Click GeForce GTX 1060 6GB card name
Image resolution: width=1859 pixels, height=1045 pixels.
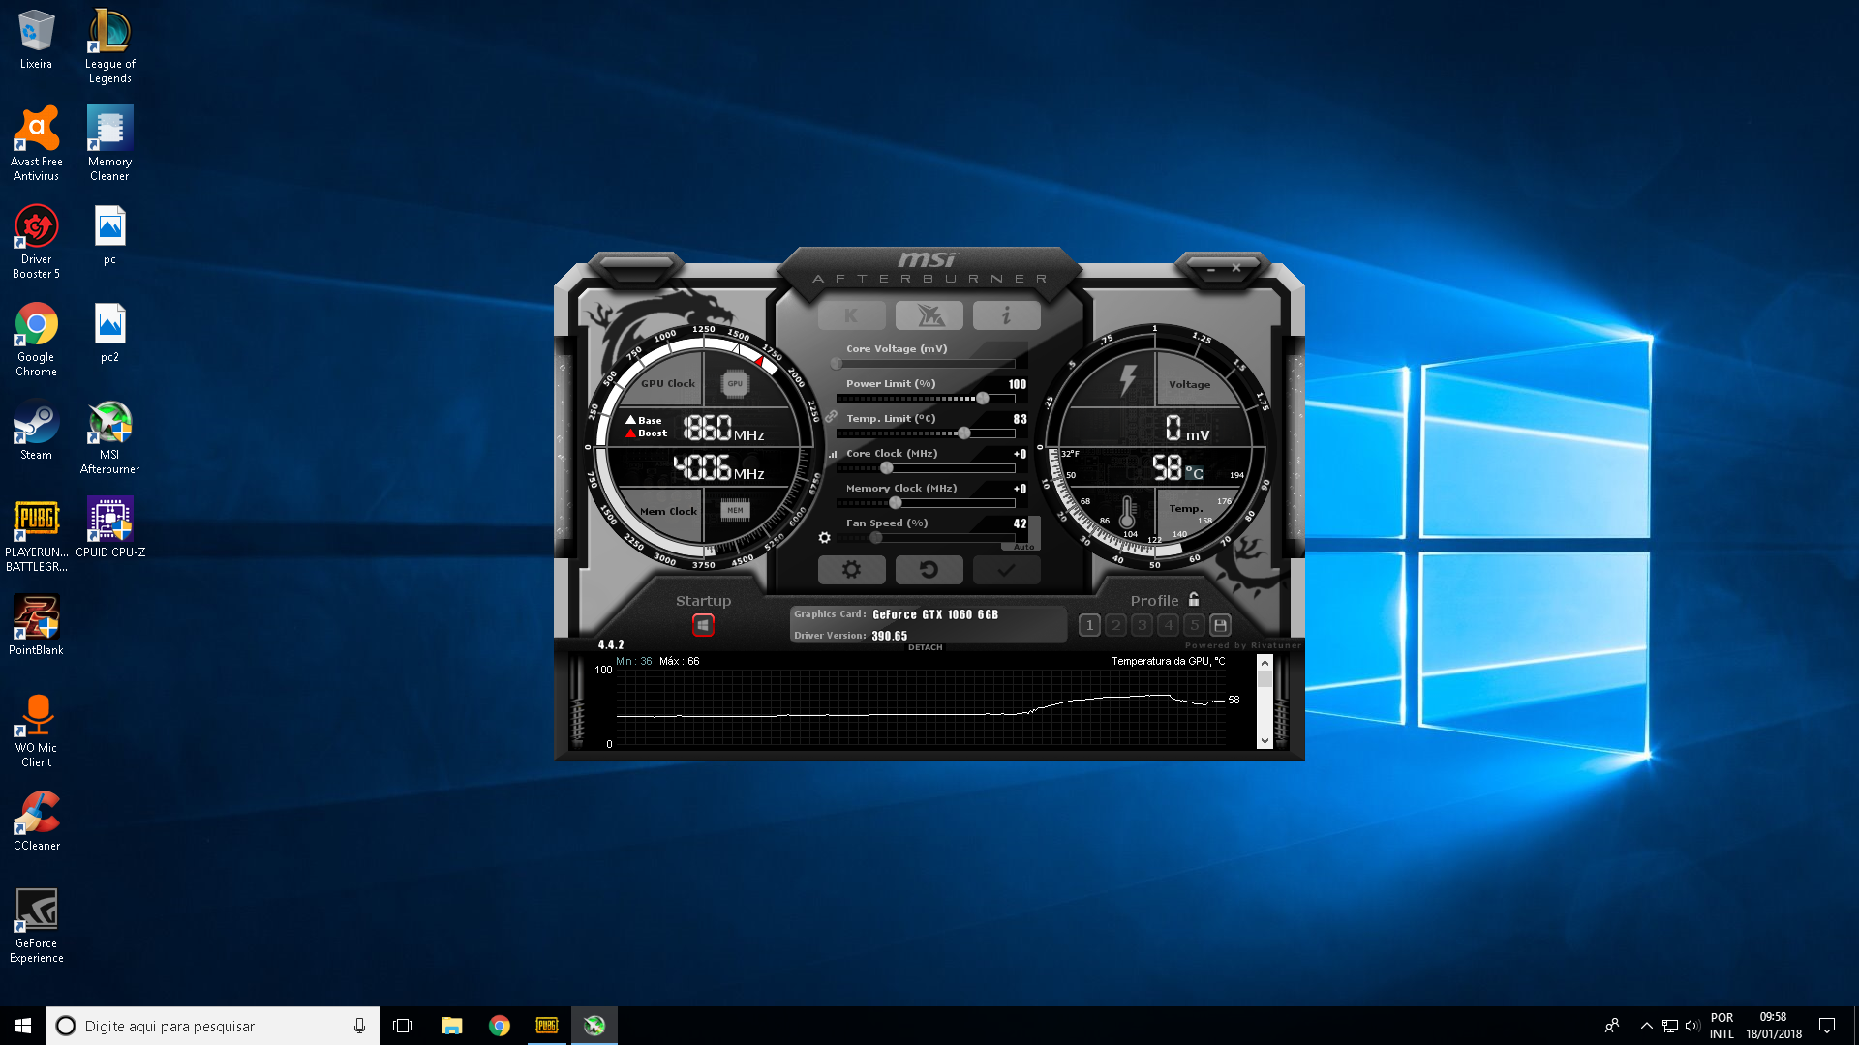click(935, 614)
